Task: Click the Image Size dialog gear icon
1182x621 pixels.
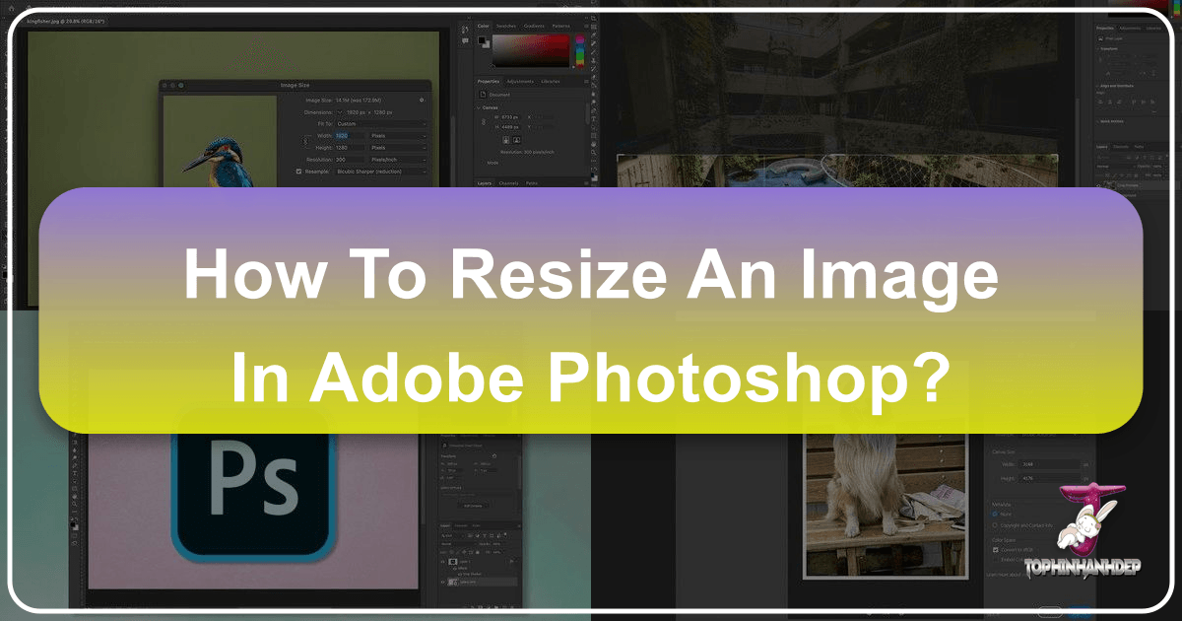Action: (x=422, y=100)
